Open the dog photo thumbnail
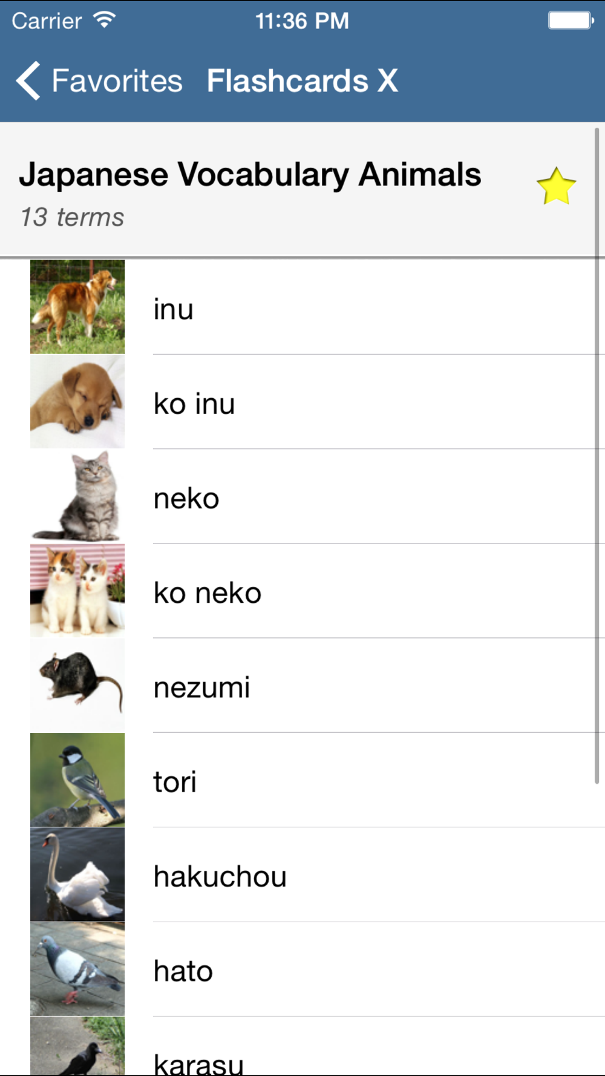Screen dimensions: 605x1076 tap(77, 307)
